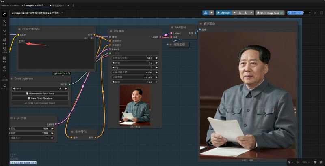Click the download link bar at bottom-left
The image size is (325, 166).
(23, 163)
